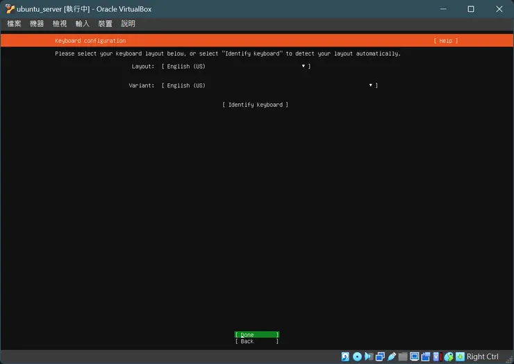Select the Identify keyboard button

pyautogui.click(x=255, y=105)
